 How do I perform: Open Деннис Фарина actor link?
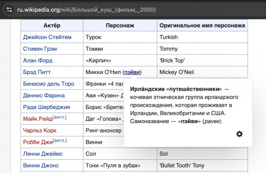click(x=44, y=95)
